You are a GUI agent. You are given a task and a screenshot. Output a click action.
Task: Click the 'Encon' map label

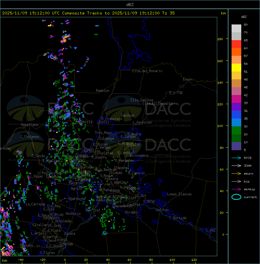pyautogui.click(x=187, y=79)
